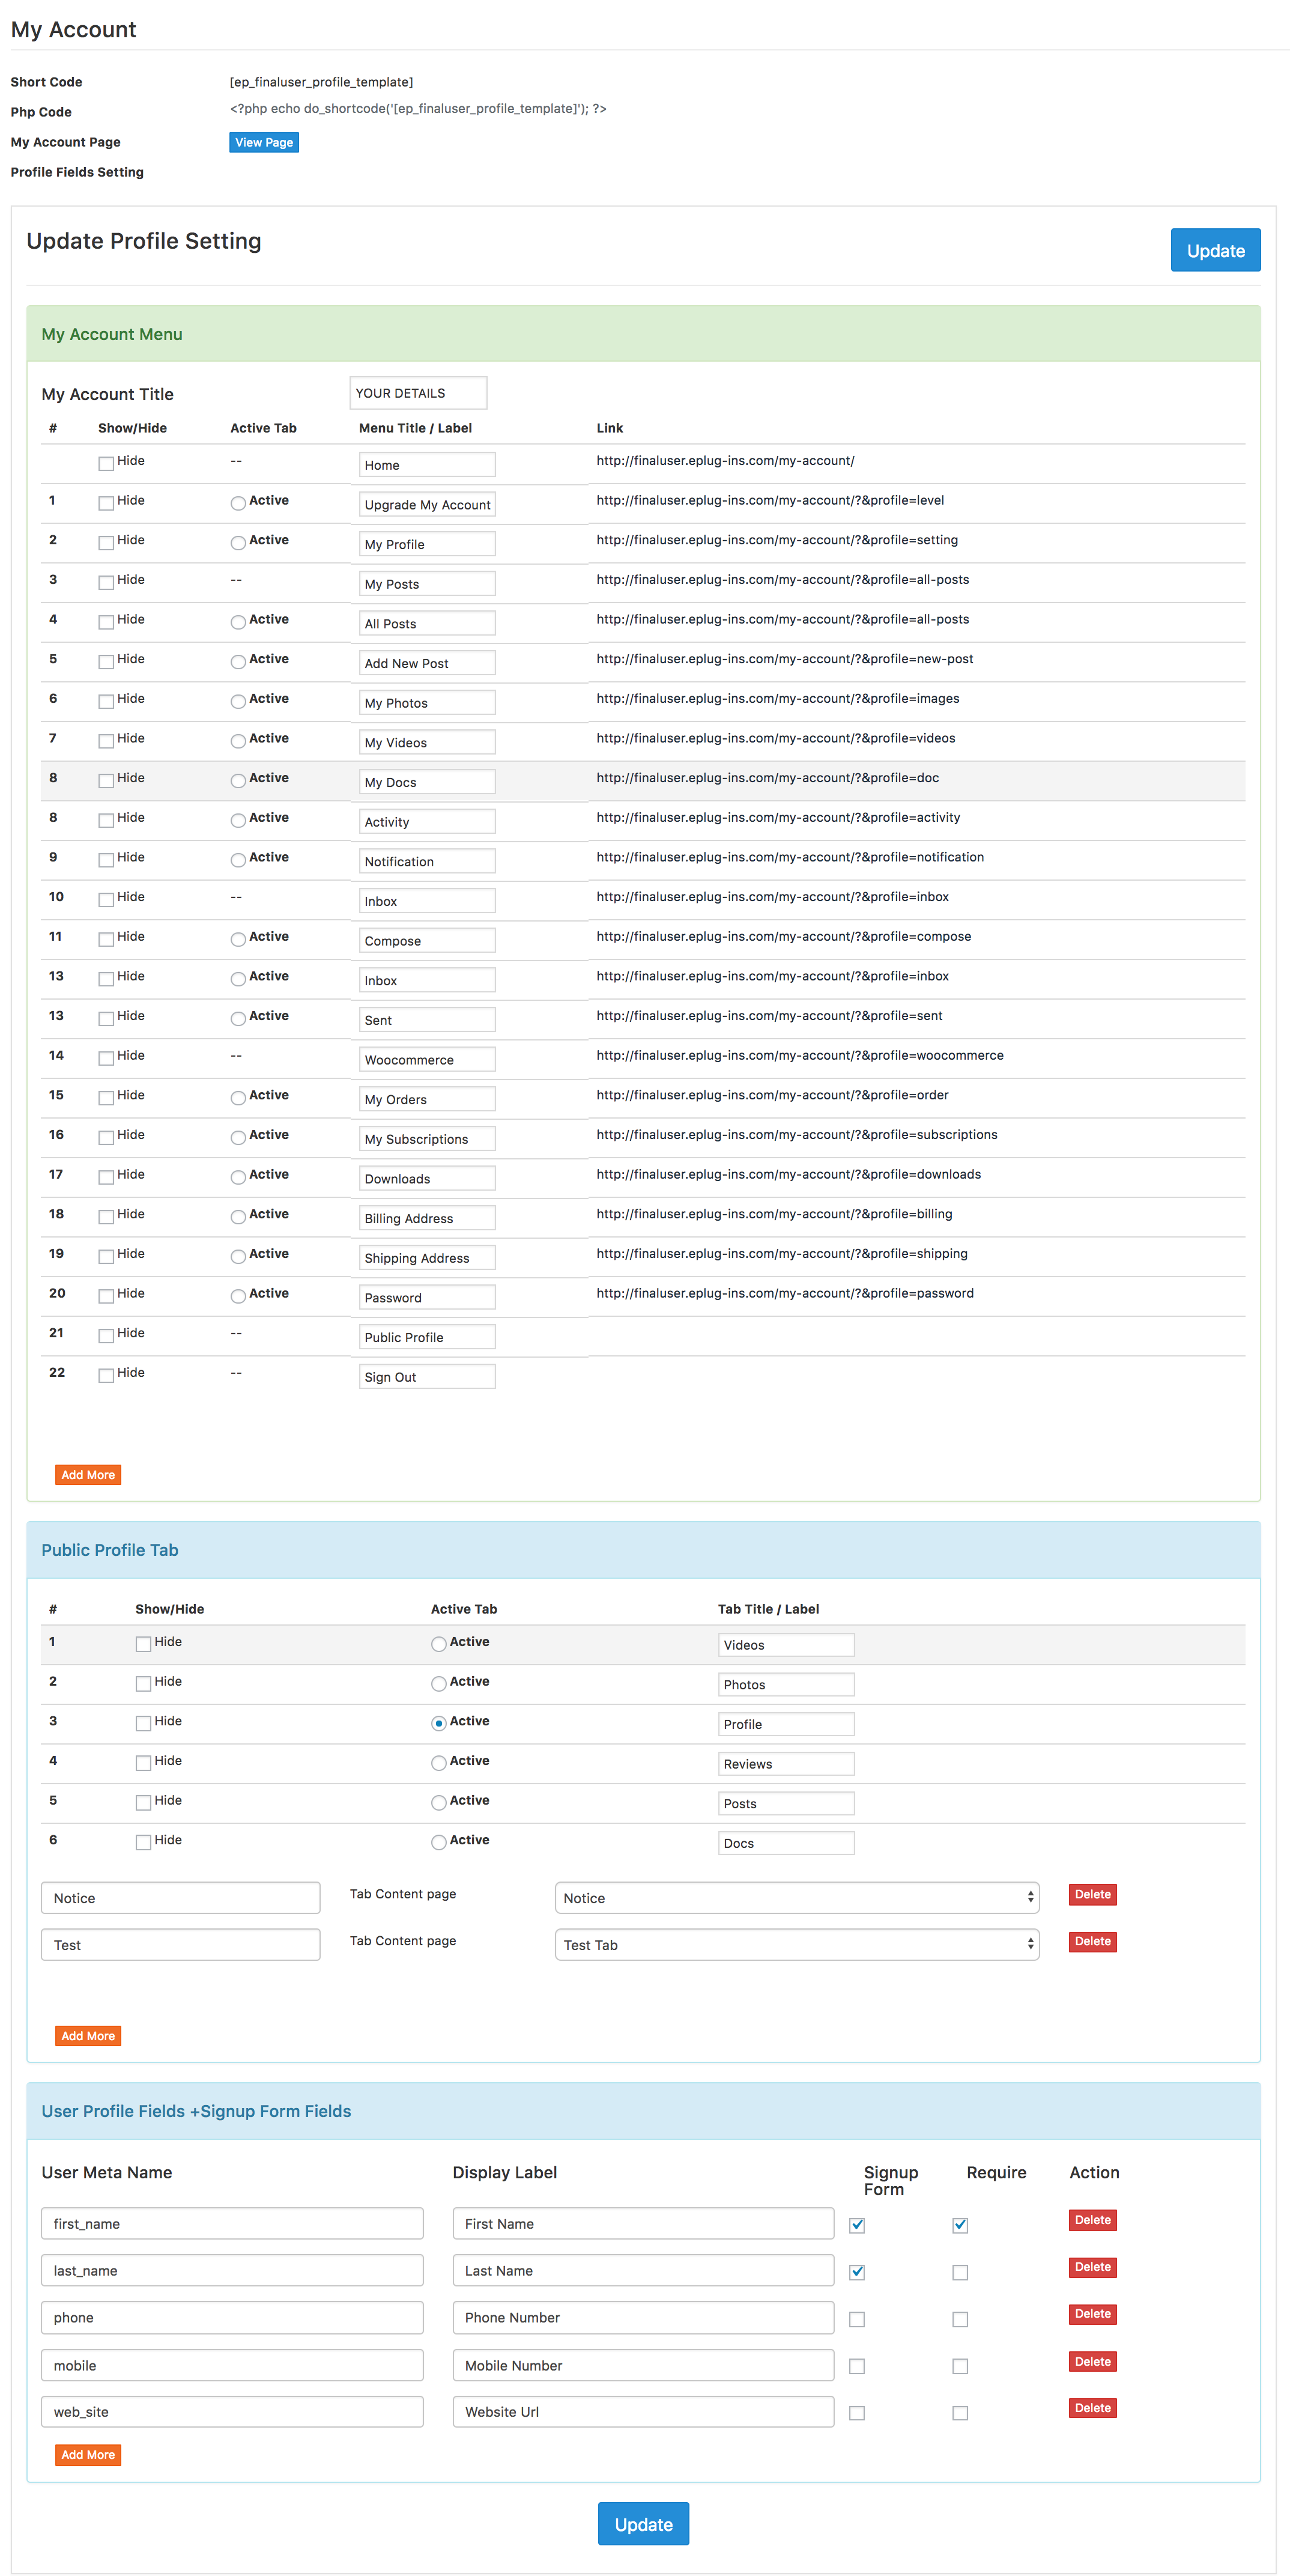1290x2576 pixels.
Task: Click the bottom Update button
Action: tap(643, 2524)
